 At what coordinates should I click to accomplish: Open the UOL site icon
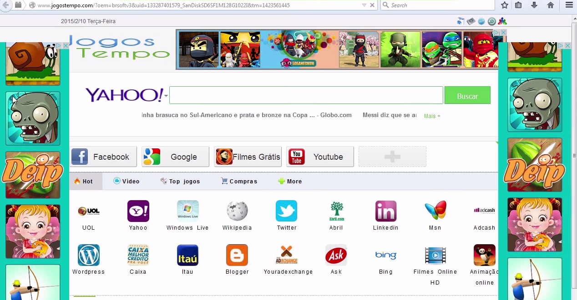[x=89, y=211]
